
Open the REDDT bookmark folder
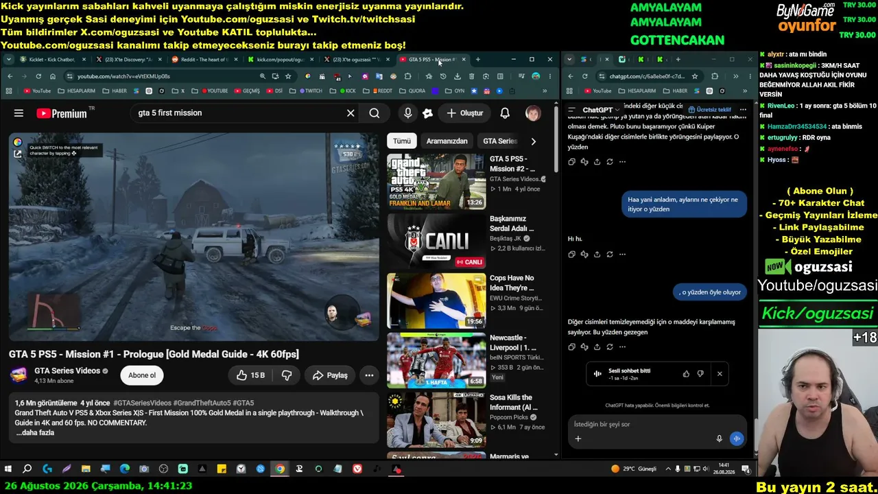(382, 91)
